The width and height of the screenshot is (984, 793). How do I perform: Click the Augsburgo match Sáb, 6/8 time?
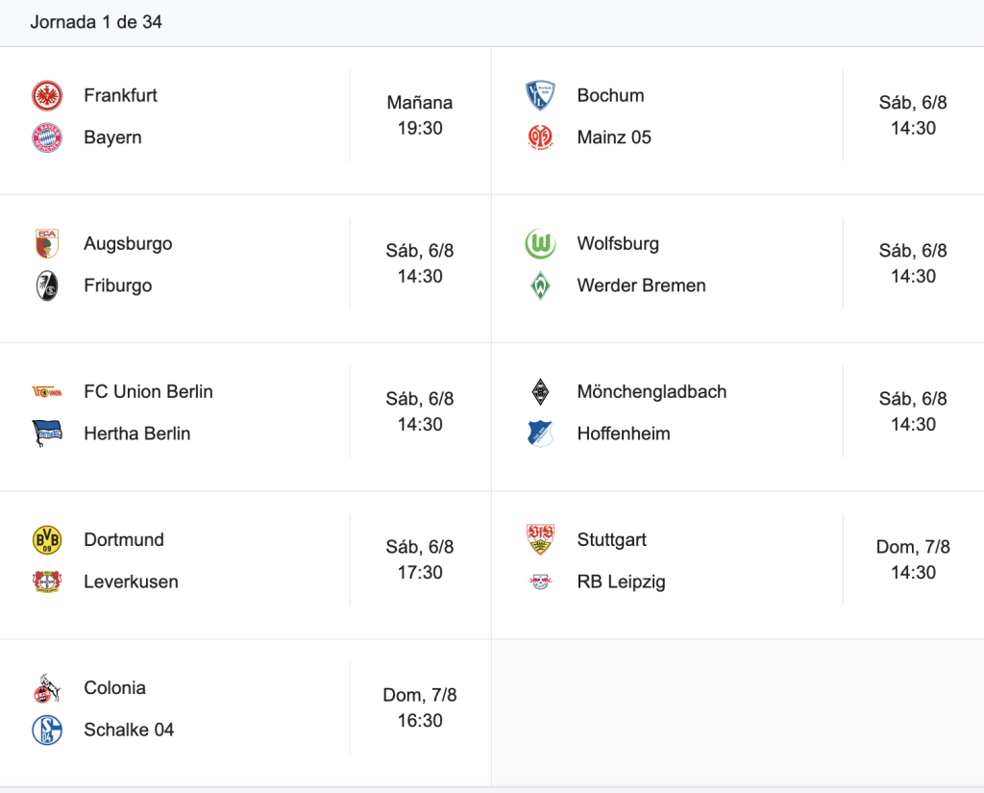[420, 263]
